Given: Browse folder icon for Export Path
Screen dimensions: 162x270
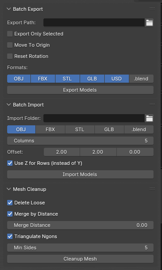Looking at the screenshot, I should point(149,22).
